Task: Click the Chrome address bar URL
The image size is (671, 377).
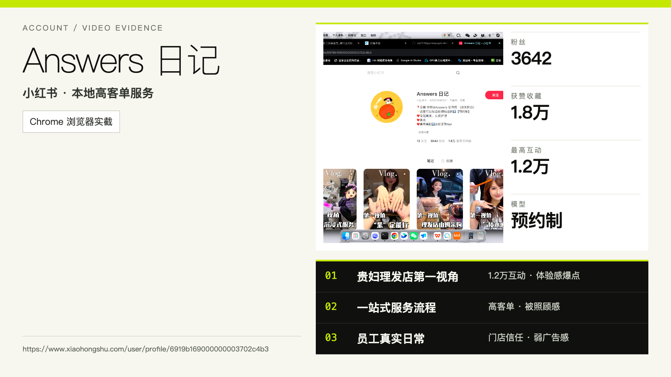Action: (348, 52)
